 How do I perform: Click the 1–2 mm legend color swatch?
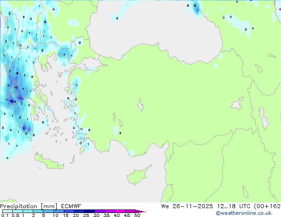28,211
